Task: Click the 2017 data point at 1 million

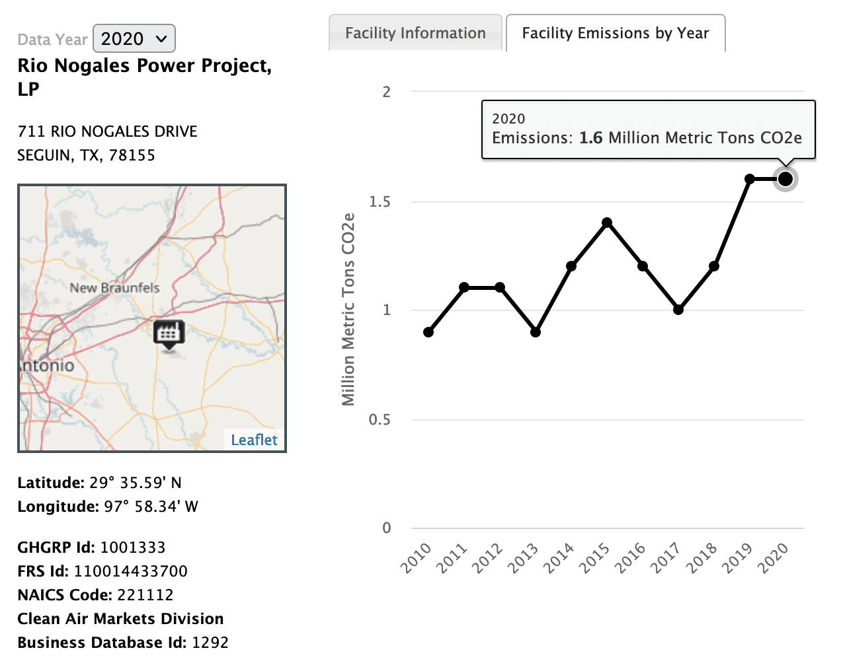Action: point(678,310)
